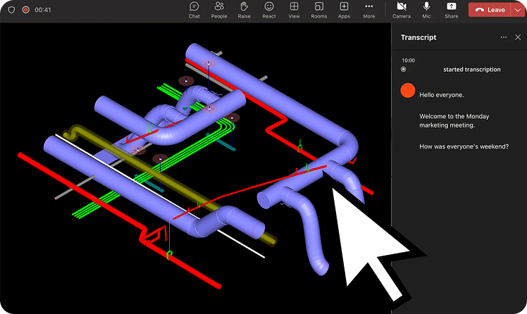Show the People list

coord(219,10)
